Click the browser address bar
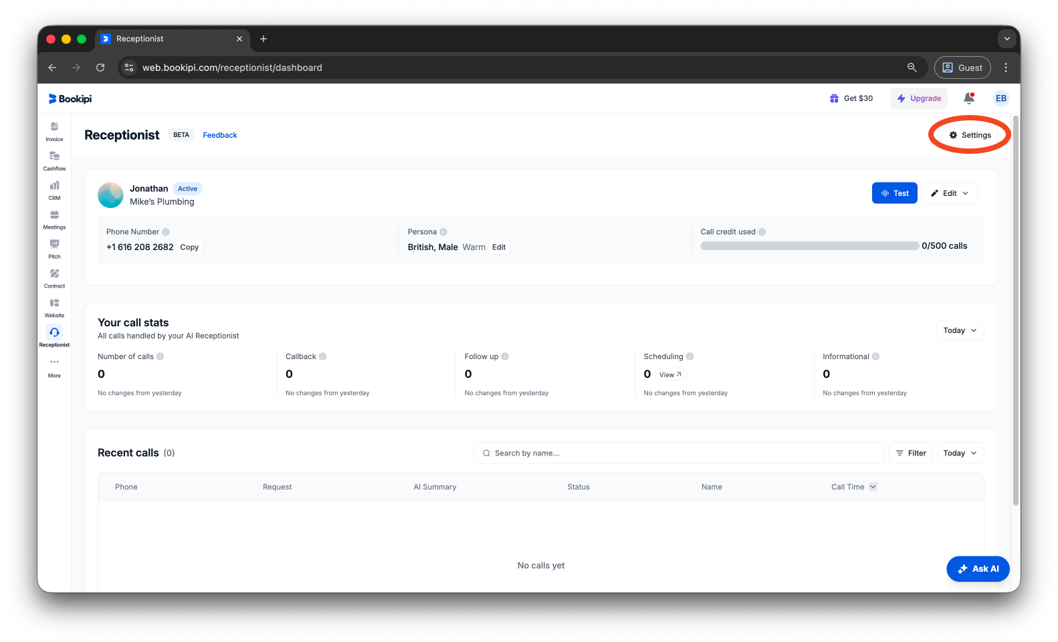This screenshot has height=642, width=1058. (x=522, y=68)
